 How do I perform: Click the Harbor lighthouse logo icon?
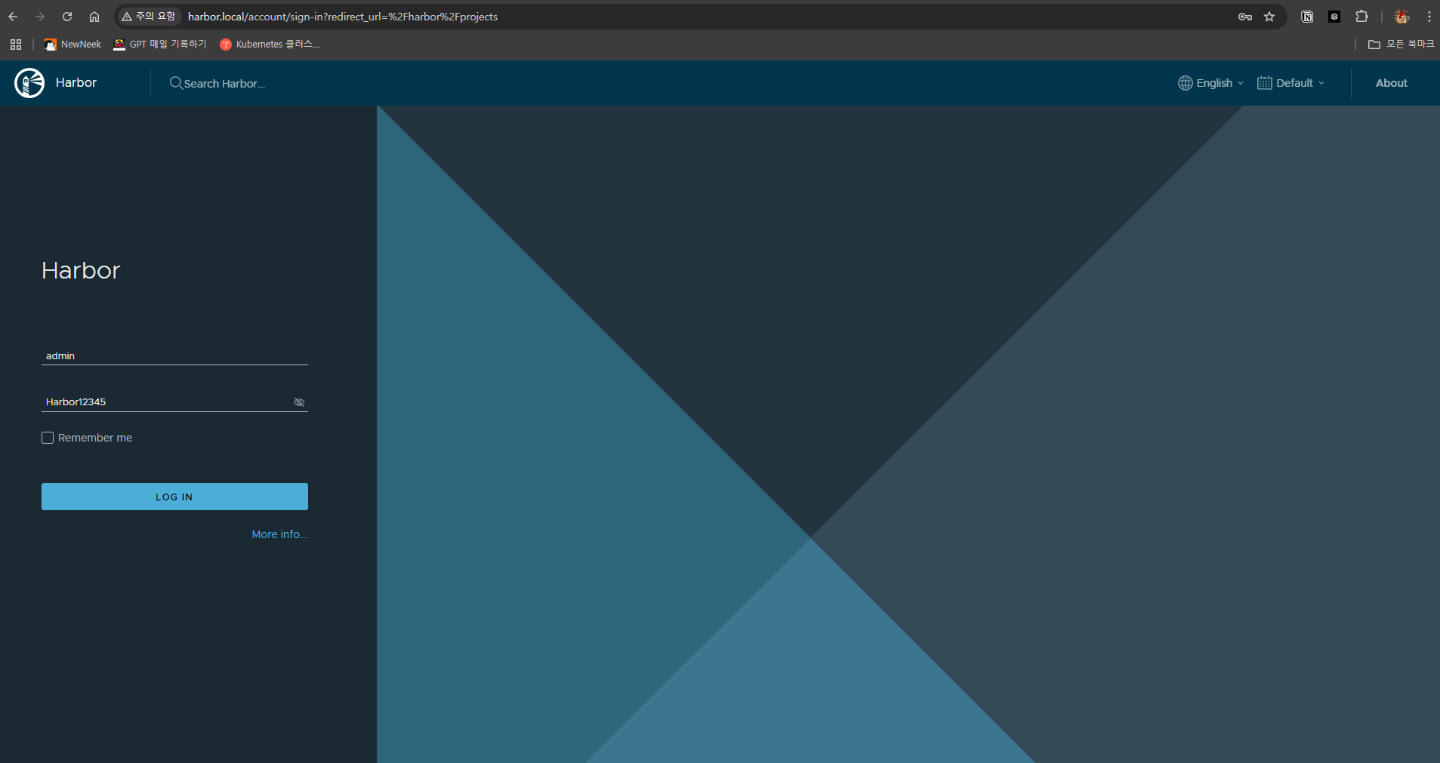(x=29, y=83)
